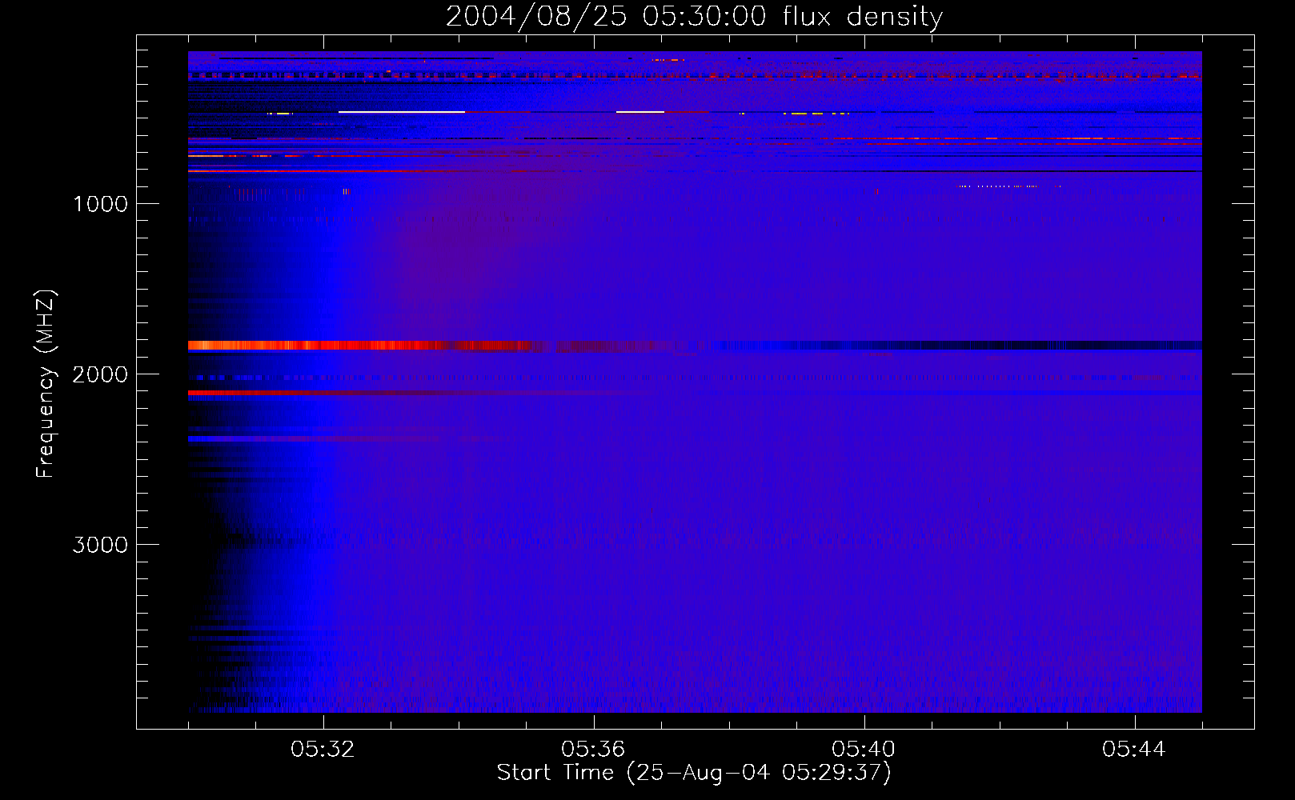1295x800 pixels.
Task: Click the long white horizontal streak near 05:33
Action: [x=402, y=112]
